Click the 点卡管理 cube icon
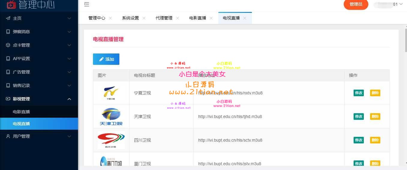The width and height of the screenshot is (407, 170). (8, 45)
